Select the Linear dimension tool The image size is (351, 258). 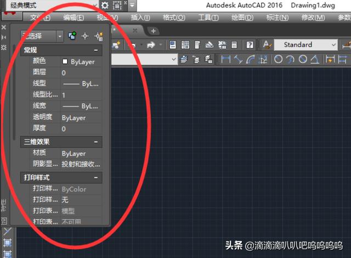coord(225,59)
